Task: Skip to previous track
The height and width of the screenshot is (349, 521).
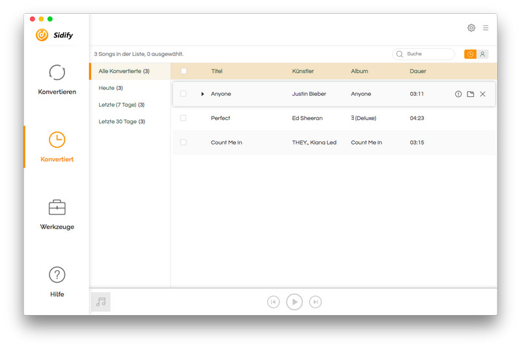Action: point(273,302)
